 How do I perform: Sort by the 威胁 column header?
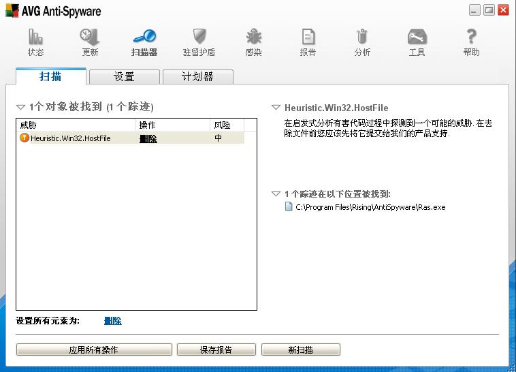tap(76, 125)
